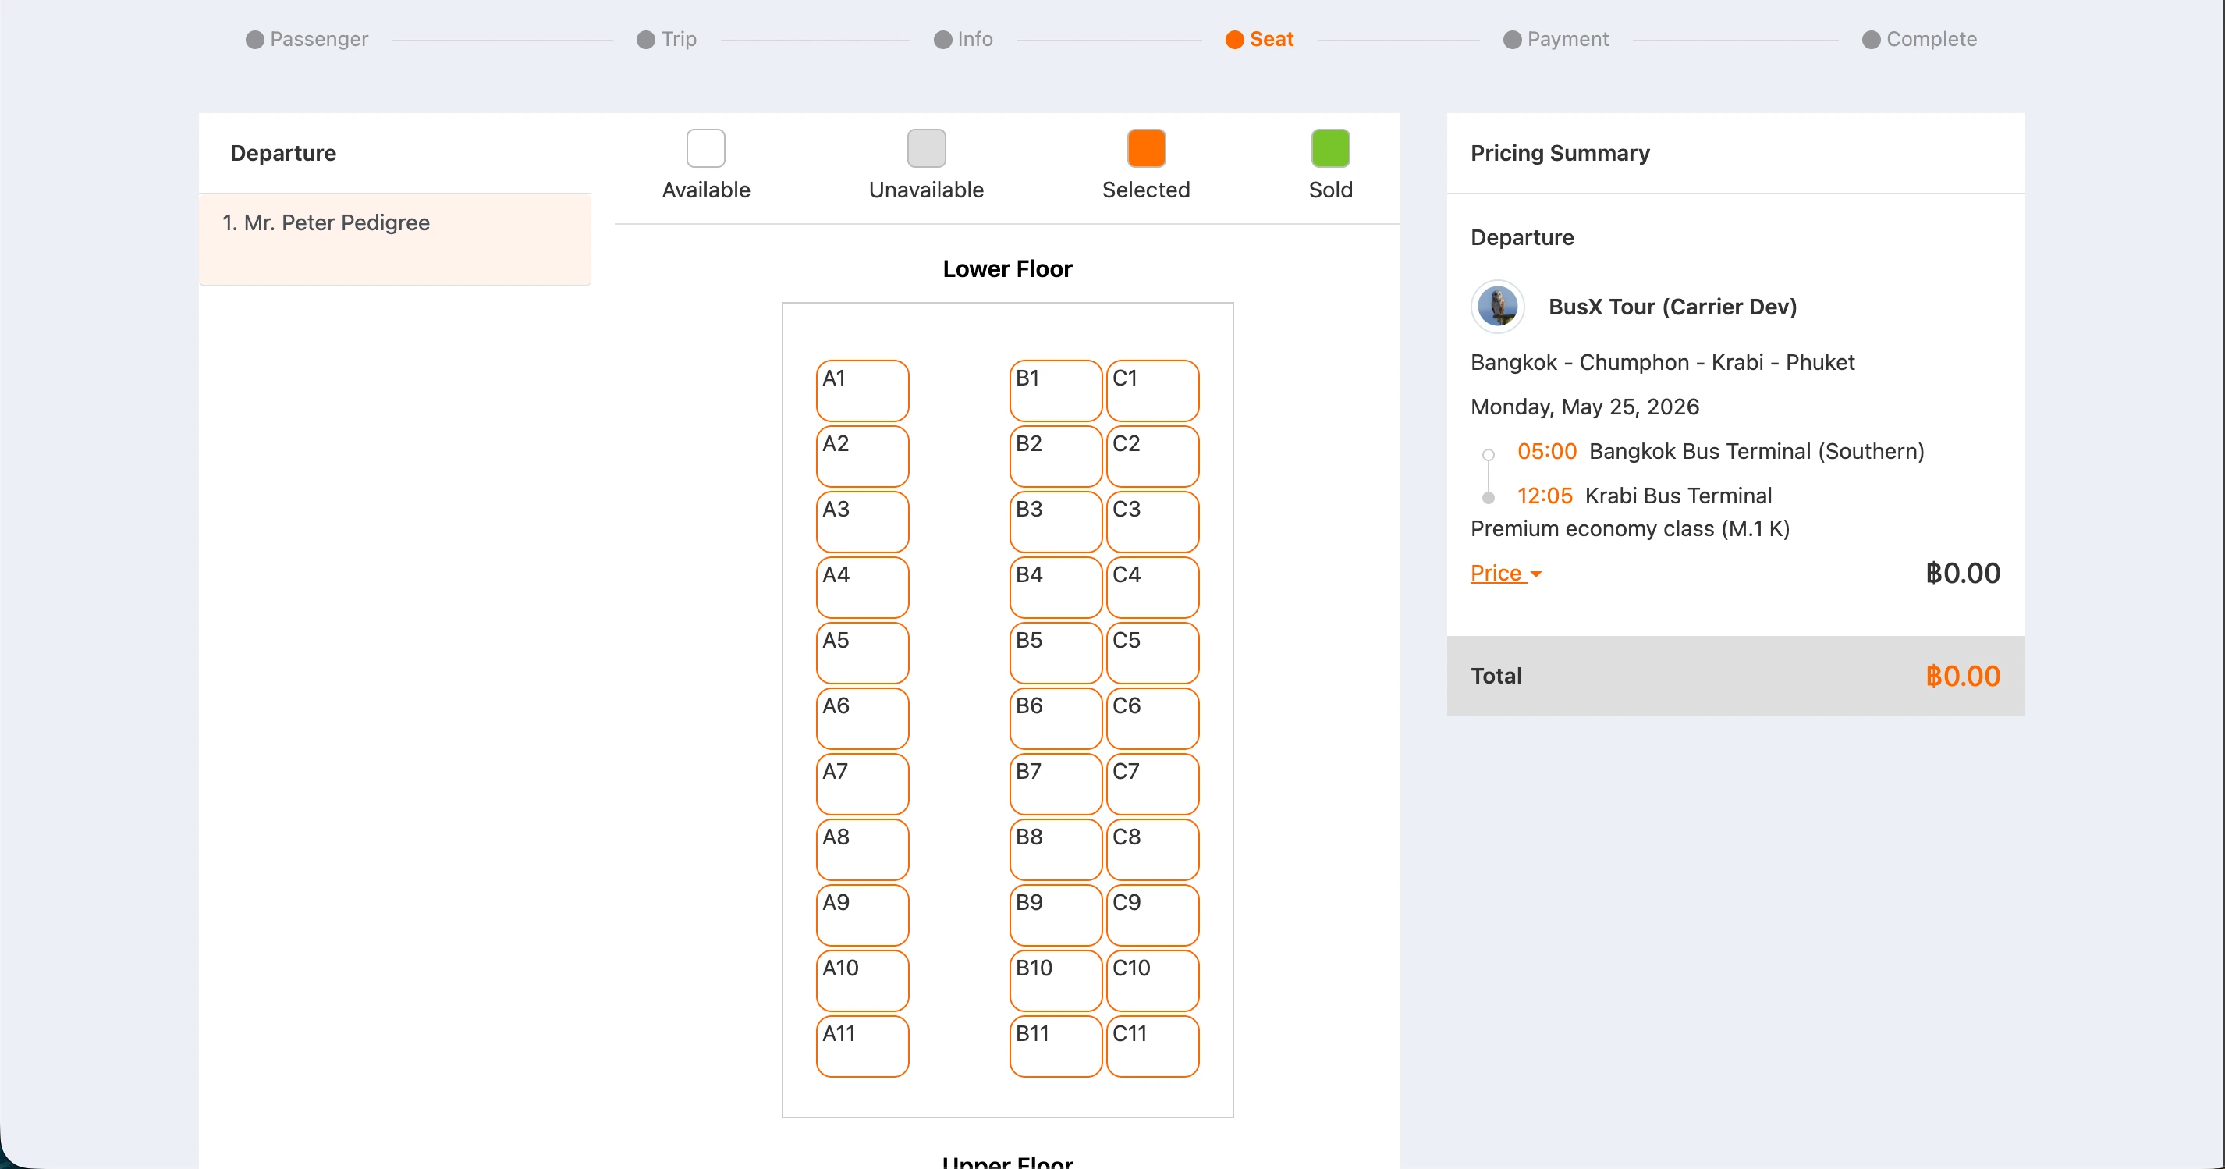Select seat B4

1056,588
